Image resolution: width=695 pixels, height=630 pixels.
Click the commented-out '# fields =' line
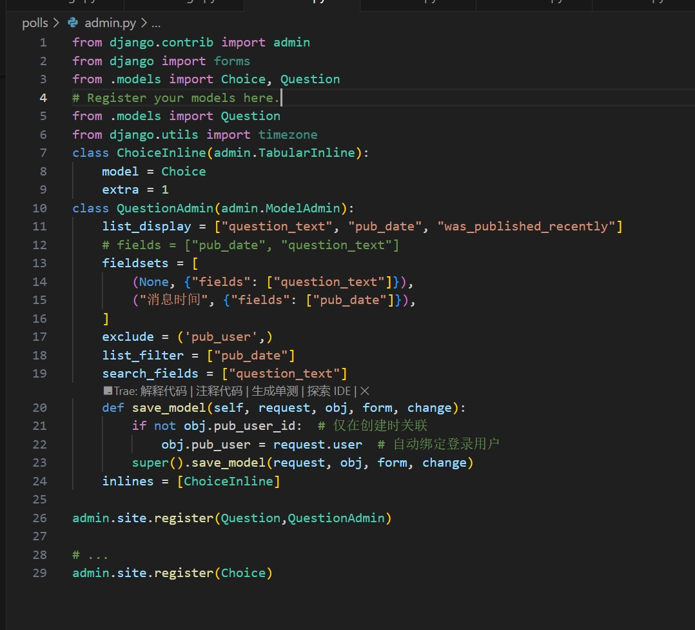click(250, 245)
